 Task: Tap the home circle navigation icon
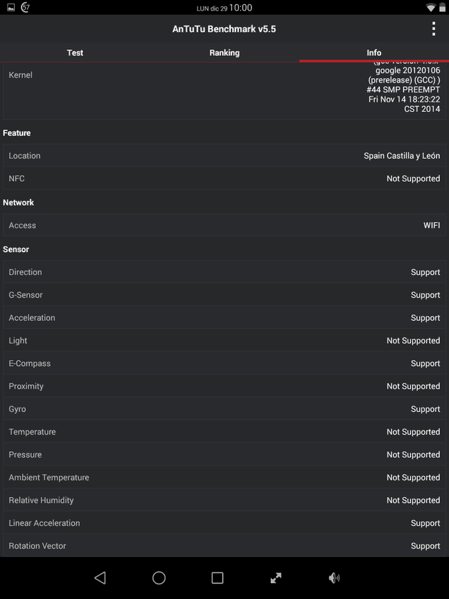coord(159,578)
